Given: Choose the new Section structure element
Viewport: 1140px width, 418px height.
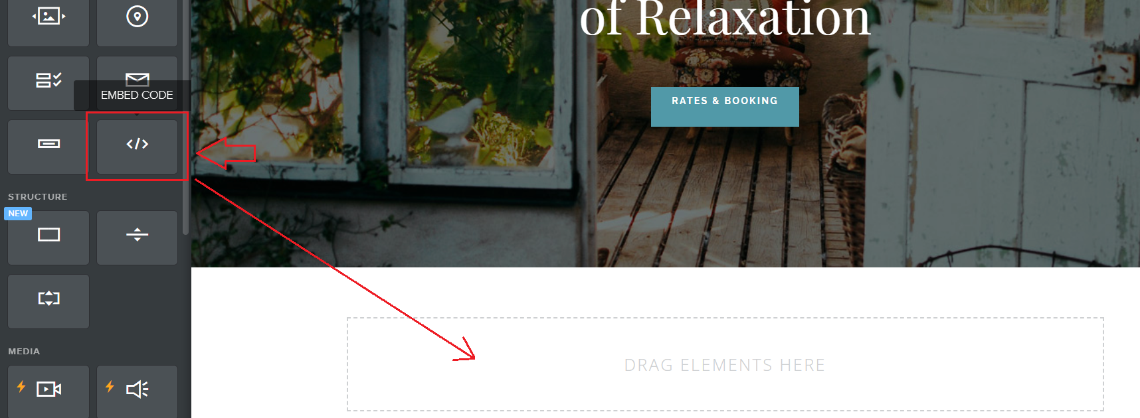Looking at the screenshot, I should pyautogui.click(x=48, y=238).
